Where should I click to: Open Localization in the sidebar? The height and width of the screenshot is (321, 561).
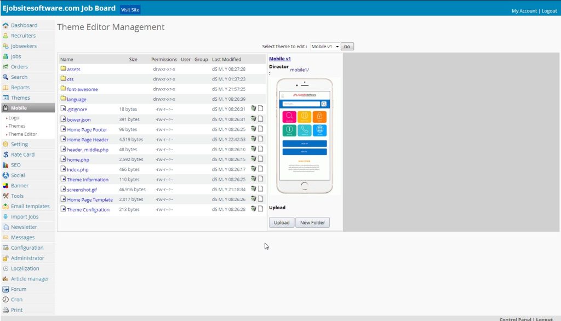[x=25, y=269]
